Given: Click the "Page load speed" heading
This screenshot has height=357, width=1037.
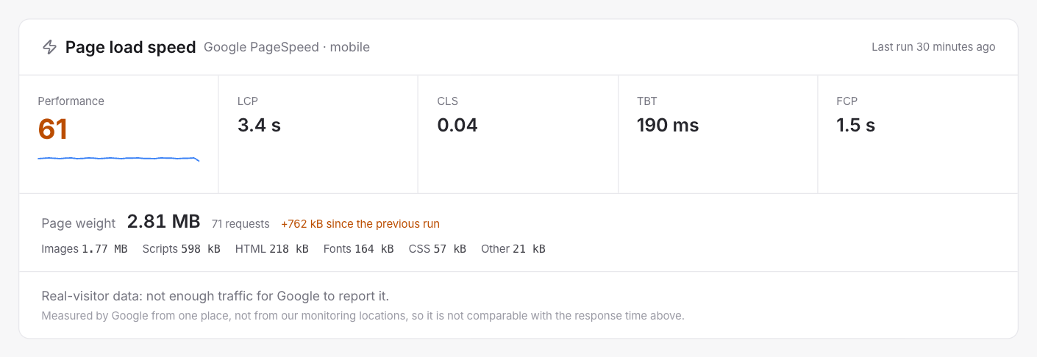Looking at the screenshot, I should click(x=131, y=48).
